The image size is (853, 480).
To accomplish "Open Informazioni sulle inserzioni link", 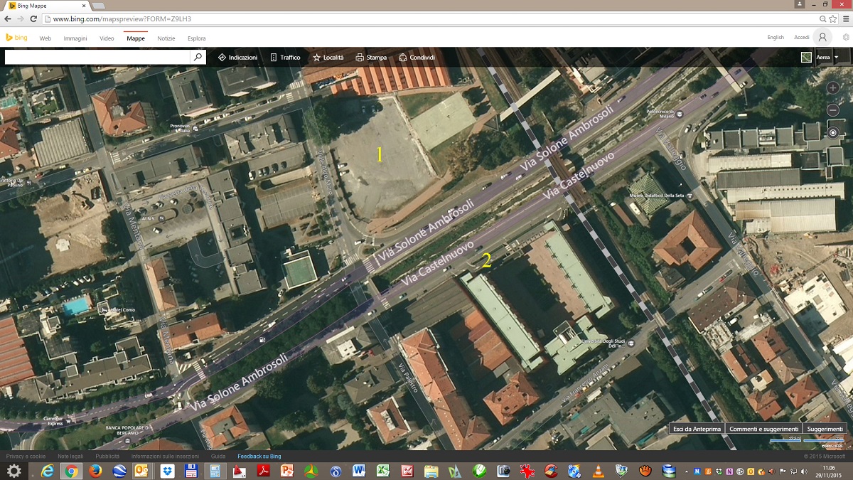I will click(x=165, y=456).
